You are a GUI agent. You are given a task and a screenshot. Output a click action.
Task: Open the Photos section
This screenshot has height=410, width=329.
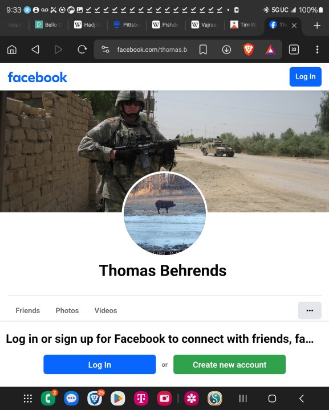[x=67, y=310]
